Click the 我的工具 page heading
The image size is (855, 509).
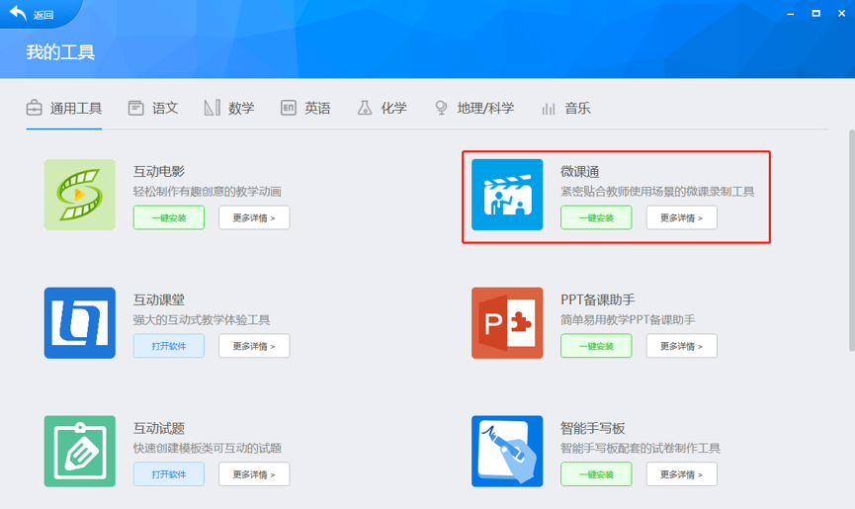60,52
